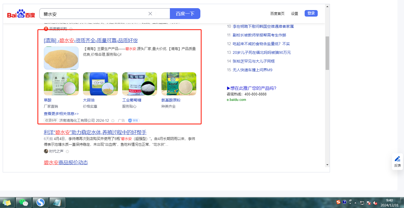Screen dimensions: 404x208
Task: Click the 草酸 product image
Action: pos(61,84)
